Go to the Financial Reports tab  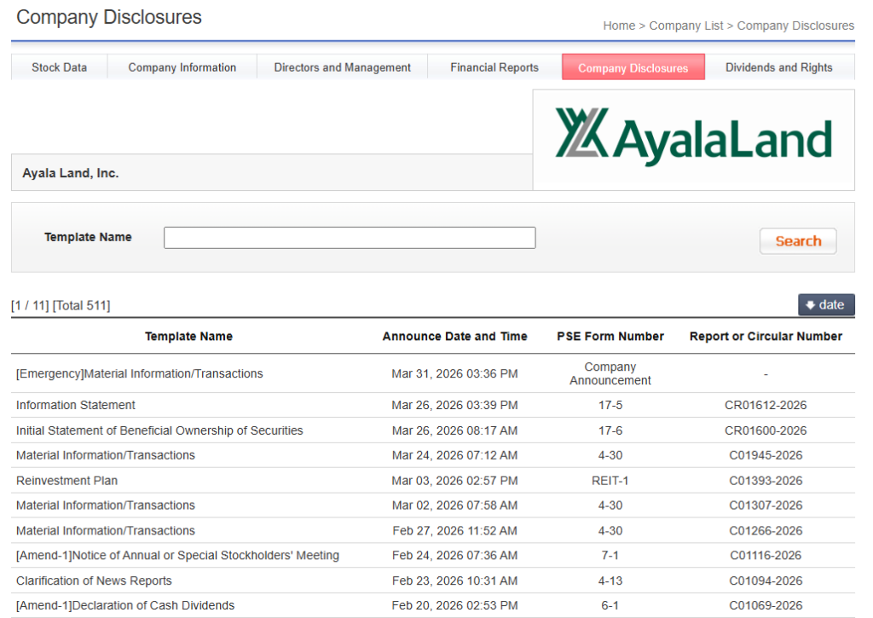494,67
